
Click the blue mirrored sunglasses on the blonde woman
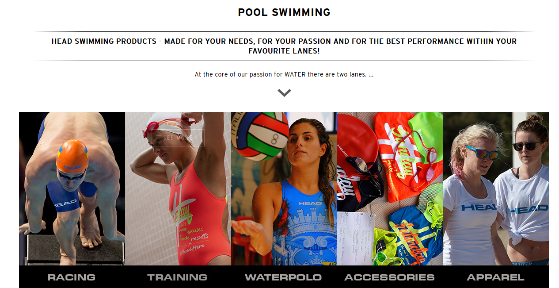tap(483, 153)
